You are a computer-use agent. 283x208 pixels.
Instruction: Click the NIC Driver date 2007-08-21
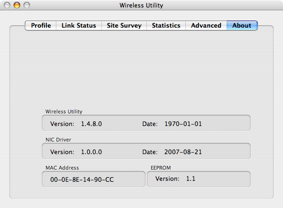point(183,152)
